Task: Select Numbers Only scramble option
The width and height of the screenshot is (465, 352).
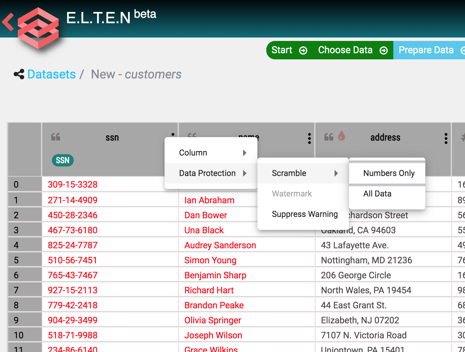Action: (389, 173)
